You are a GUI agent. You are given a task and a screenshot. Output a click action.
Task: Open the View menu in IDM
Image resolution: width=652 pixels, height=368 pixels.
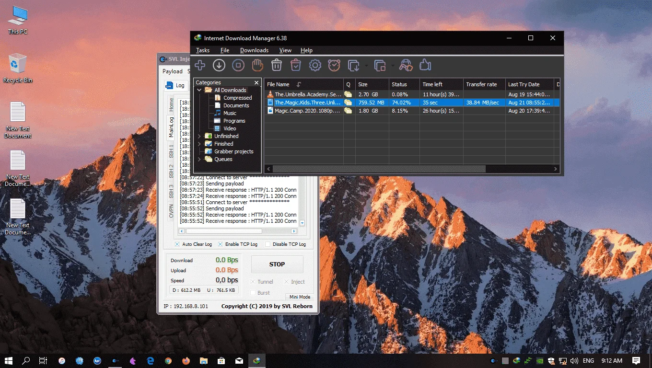(x=285, y=50)
